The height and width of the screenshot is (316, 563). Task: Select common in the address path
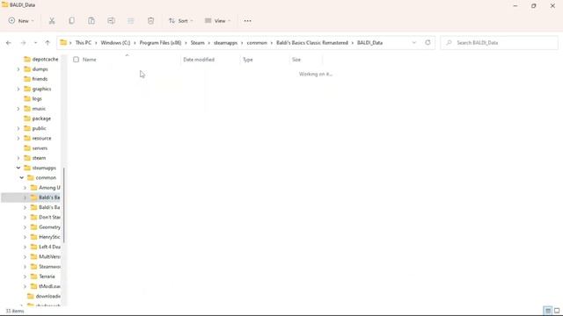tap(257, 43)
